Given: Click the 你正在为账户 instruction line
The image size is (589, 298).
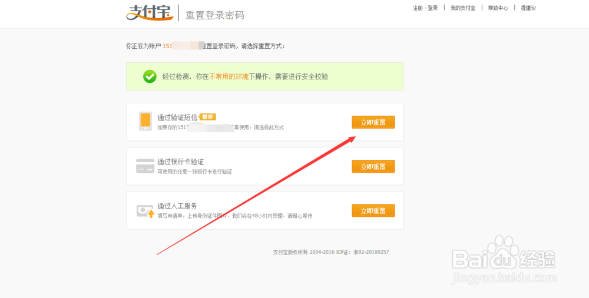Looking at the screenshot, I should click(x=206, y=46).
